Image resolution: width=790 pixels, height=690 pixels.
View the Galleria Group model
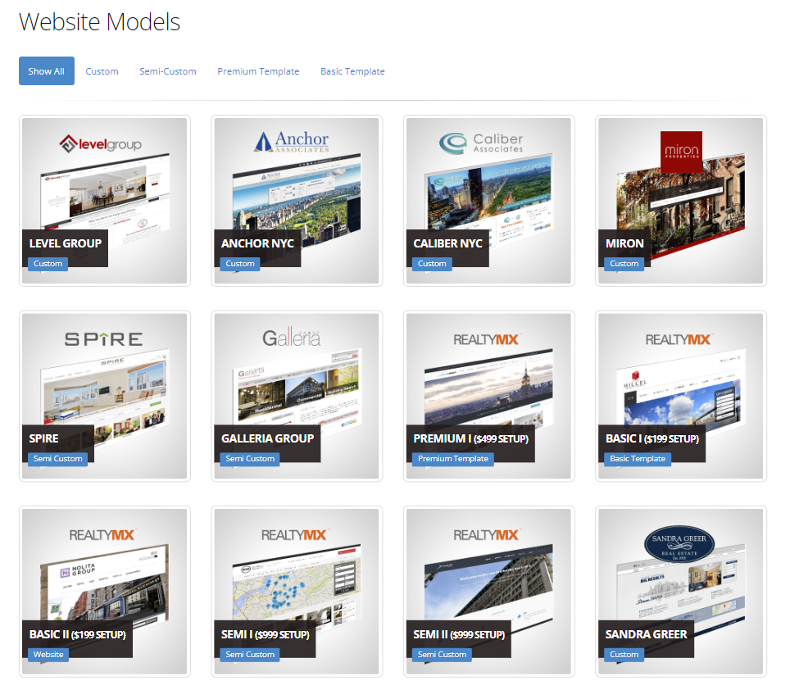296,377
